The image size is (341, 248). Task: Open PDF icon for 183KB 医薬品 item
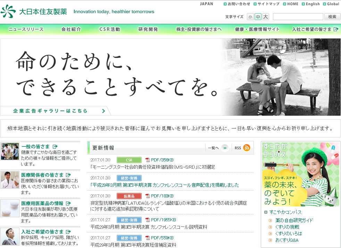[x=148, y=196]
